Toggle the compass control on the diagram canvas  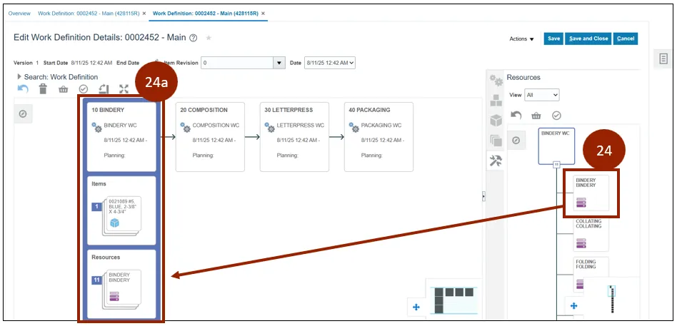(23, 113)
